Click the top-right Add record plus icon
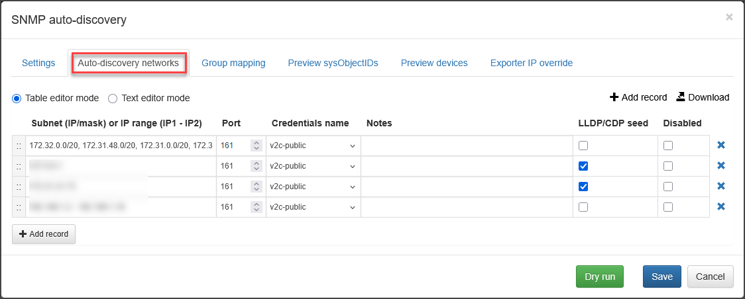The height and width of the screenshot is (299, 745). [614, 97]
